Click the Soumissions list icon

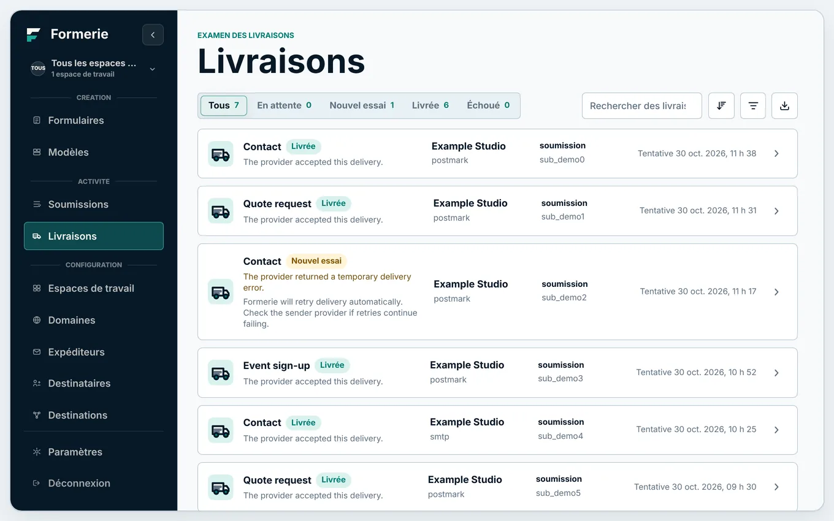[37, 204]
